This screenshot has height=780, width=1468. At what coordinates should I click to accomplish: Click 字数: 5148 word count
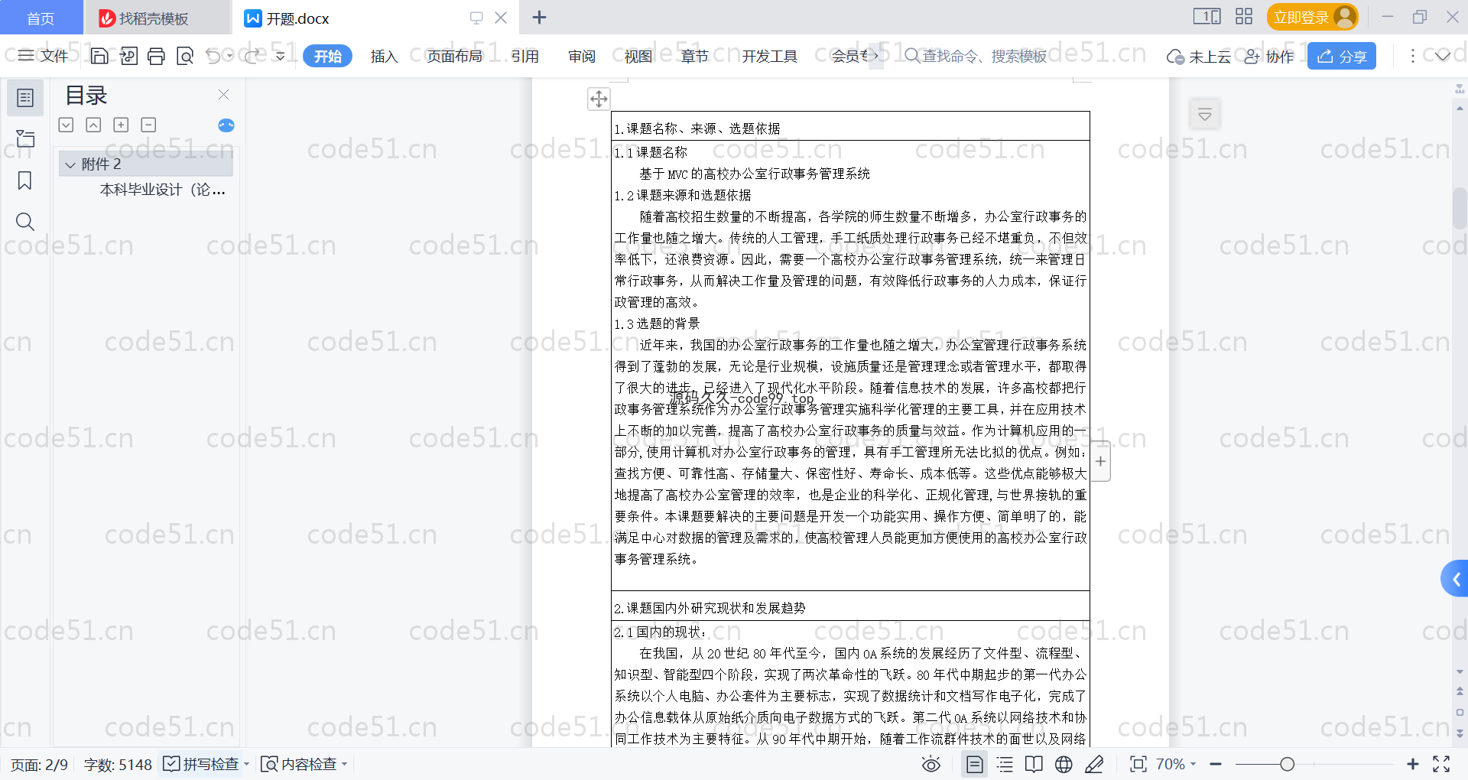(x=118, y=764)
